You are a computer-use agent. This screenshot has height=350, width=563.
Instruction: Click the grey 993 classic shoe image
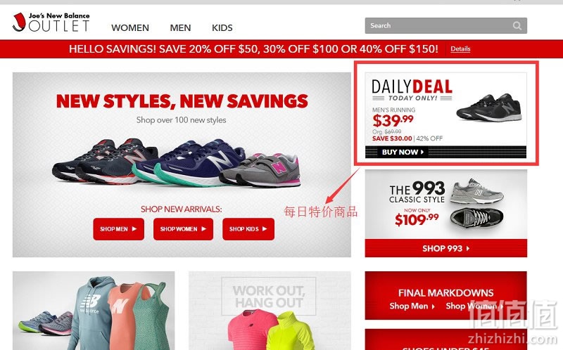click(x=476, y=190)
